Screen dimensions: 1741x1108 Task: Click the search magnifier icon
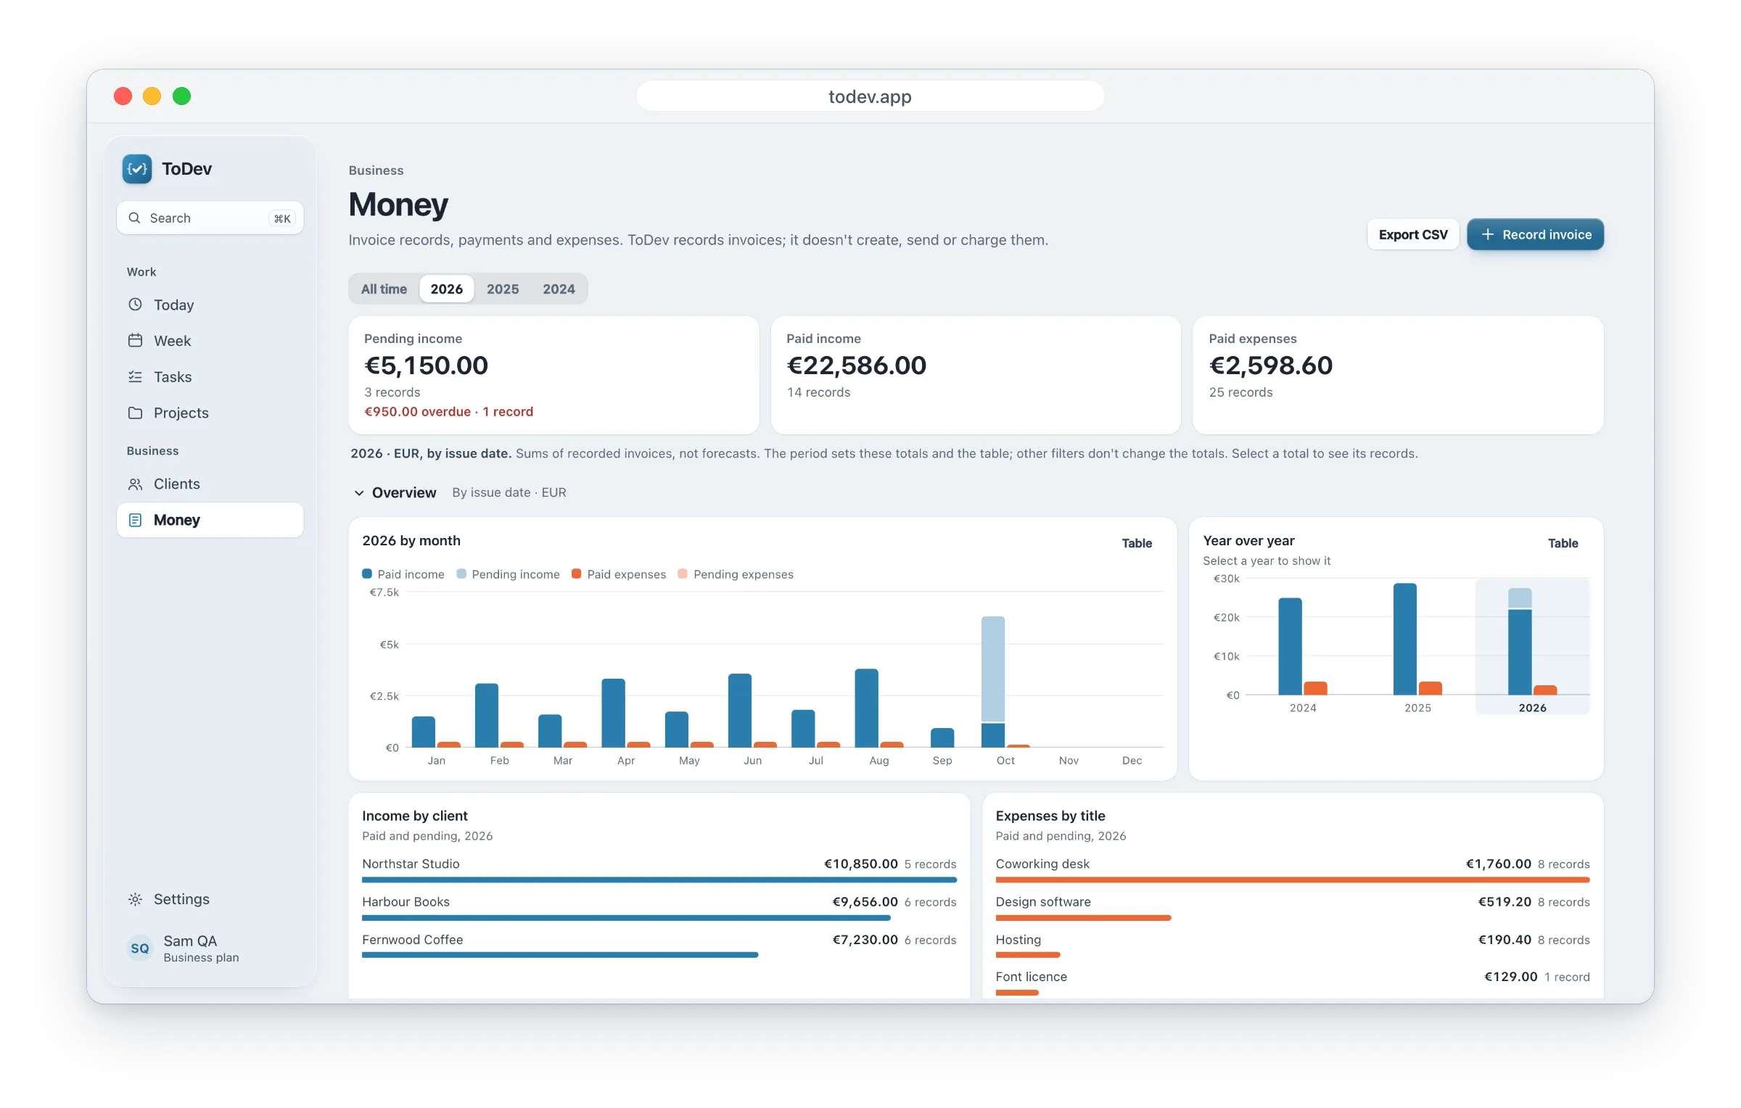click(x=134, y=218)
